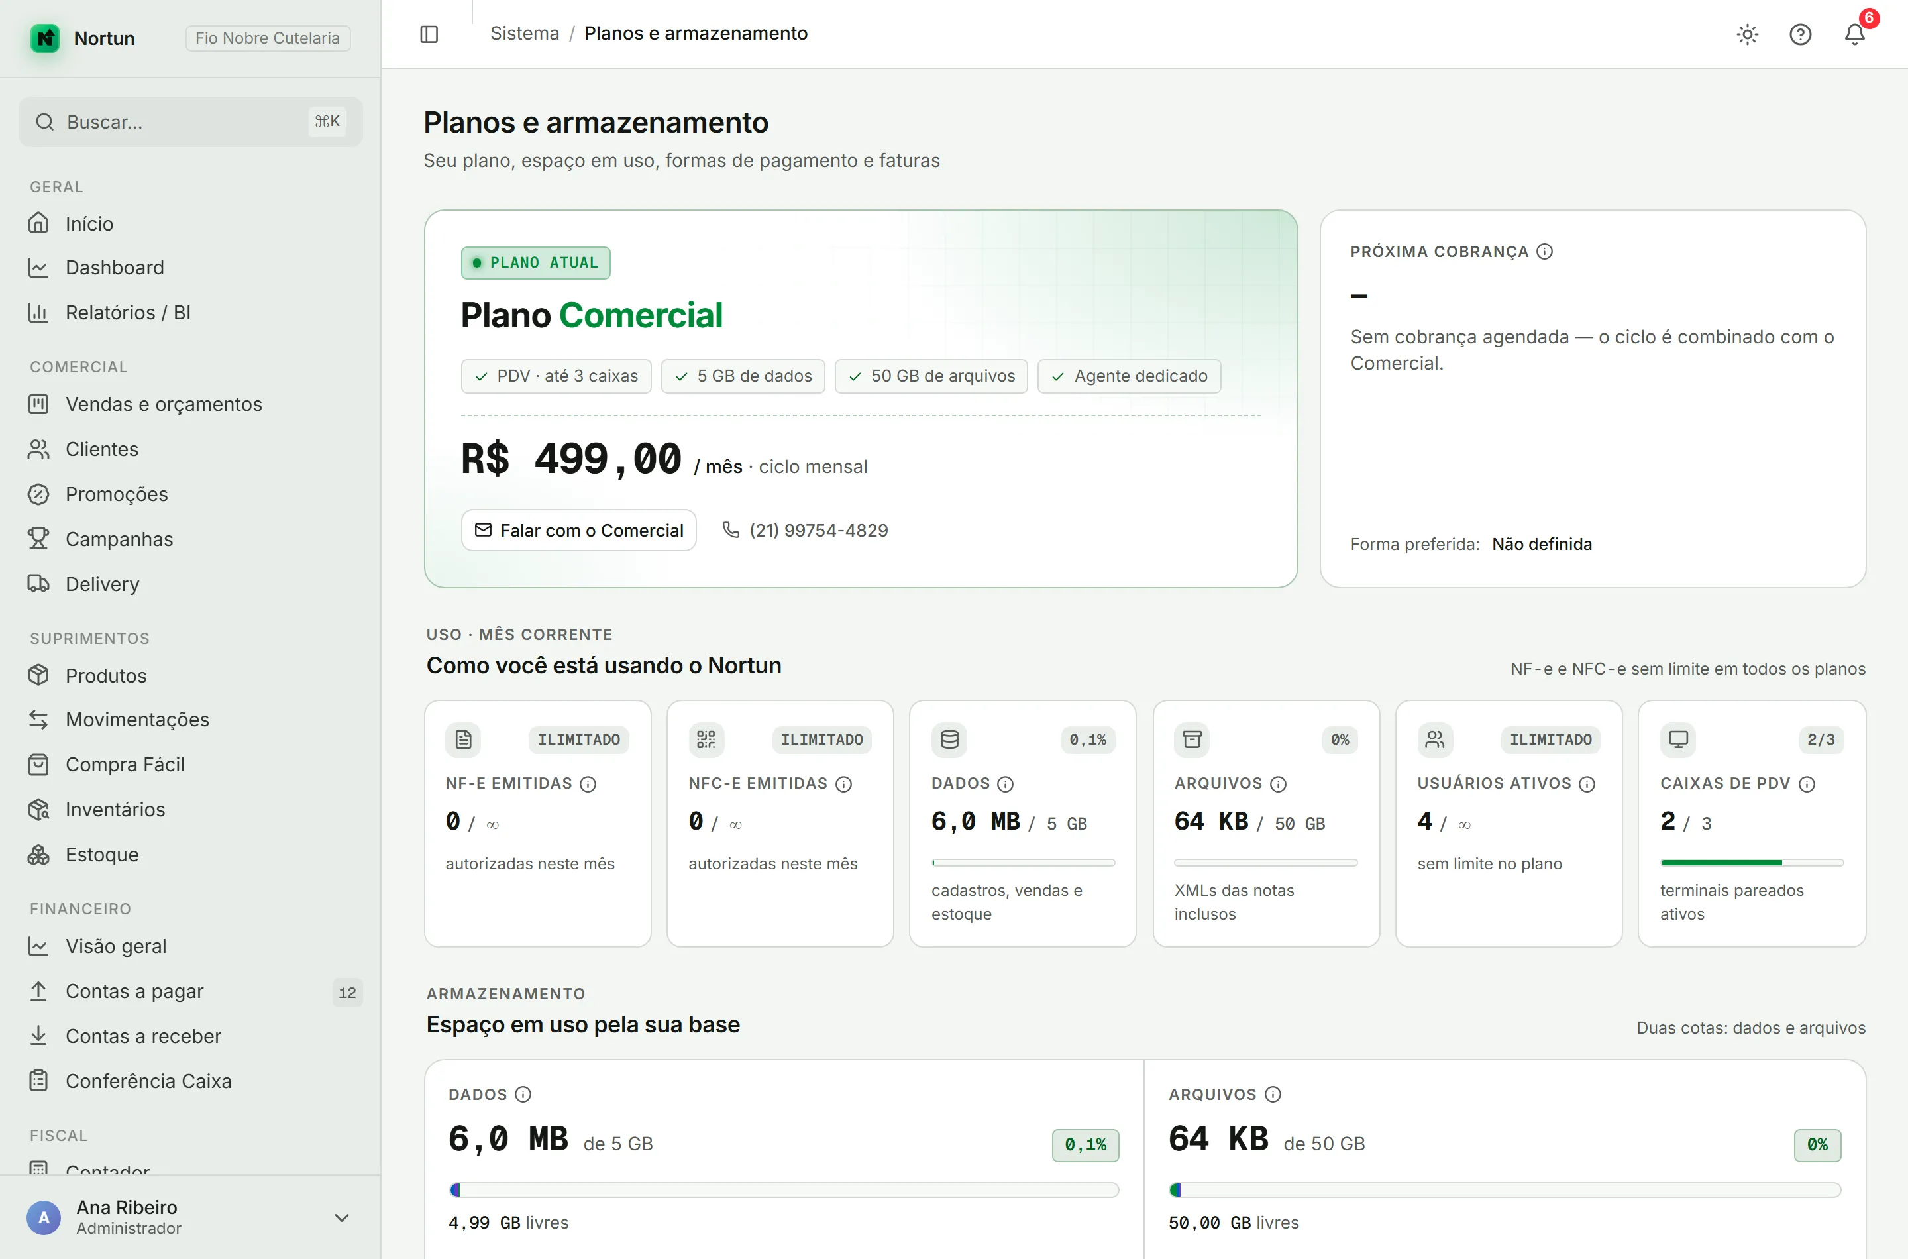Image resolution: width=1908 pixels, height=1259 pixels.
Task: Go to Delivery section
Action: click(x=191, y=584)
